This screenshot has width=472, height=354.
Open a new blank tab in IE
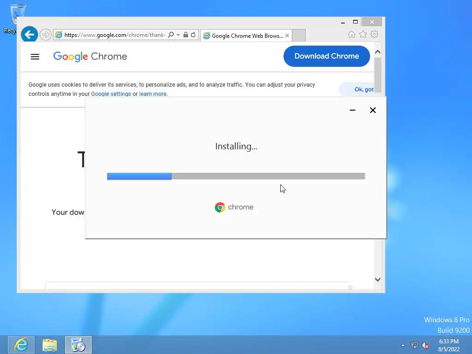click(299, 35)
